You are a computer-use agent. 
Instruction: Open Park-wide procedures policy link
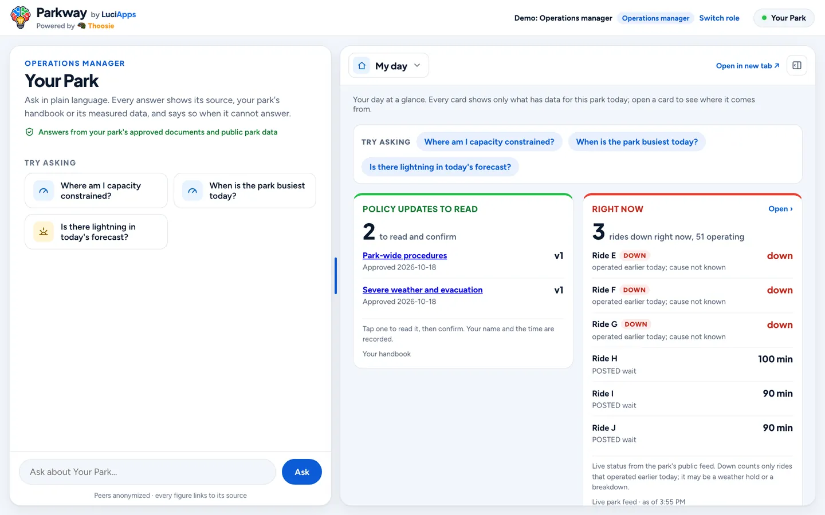click(404, 256)
